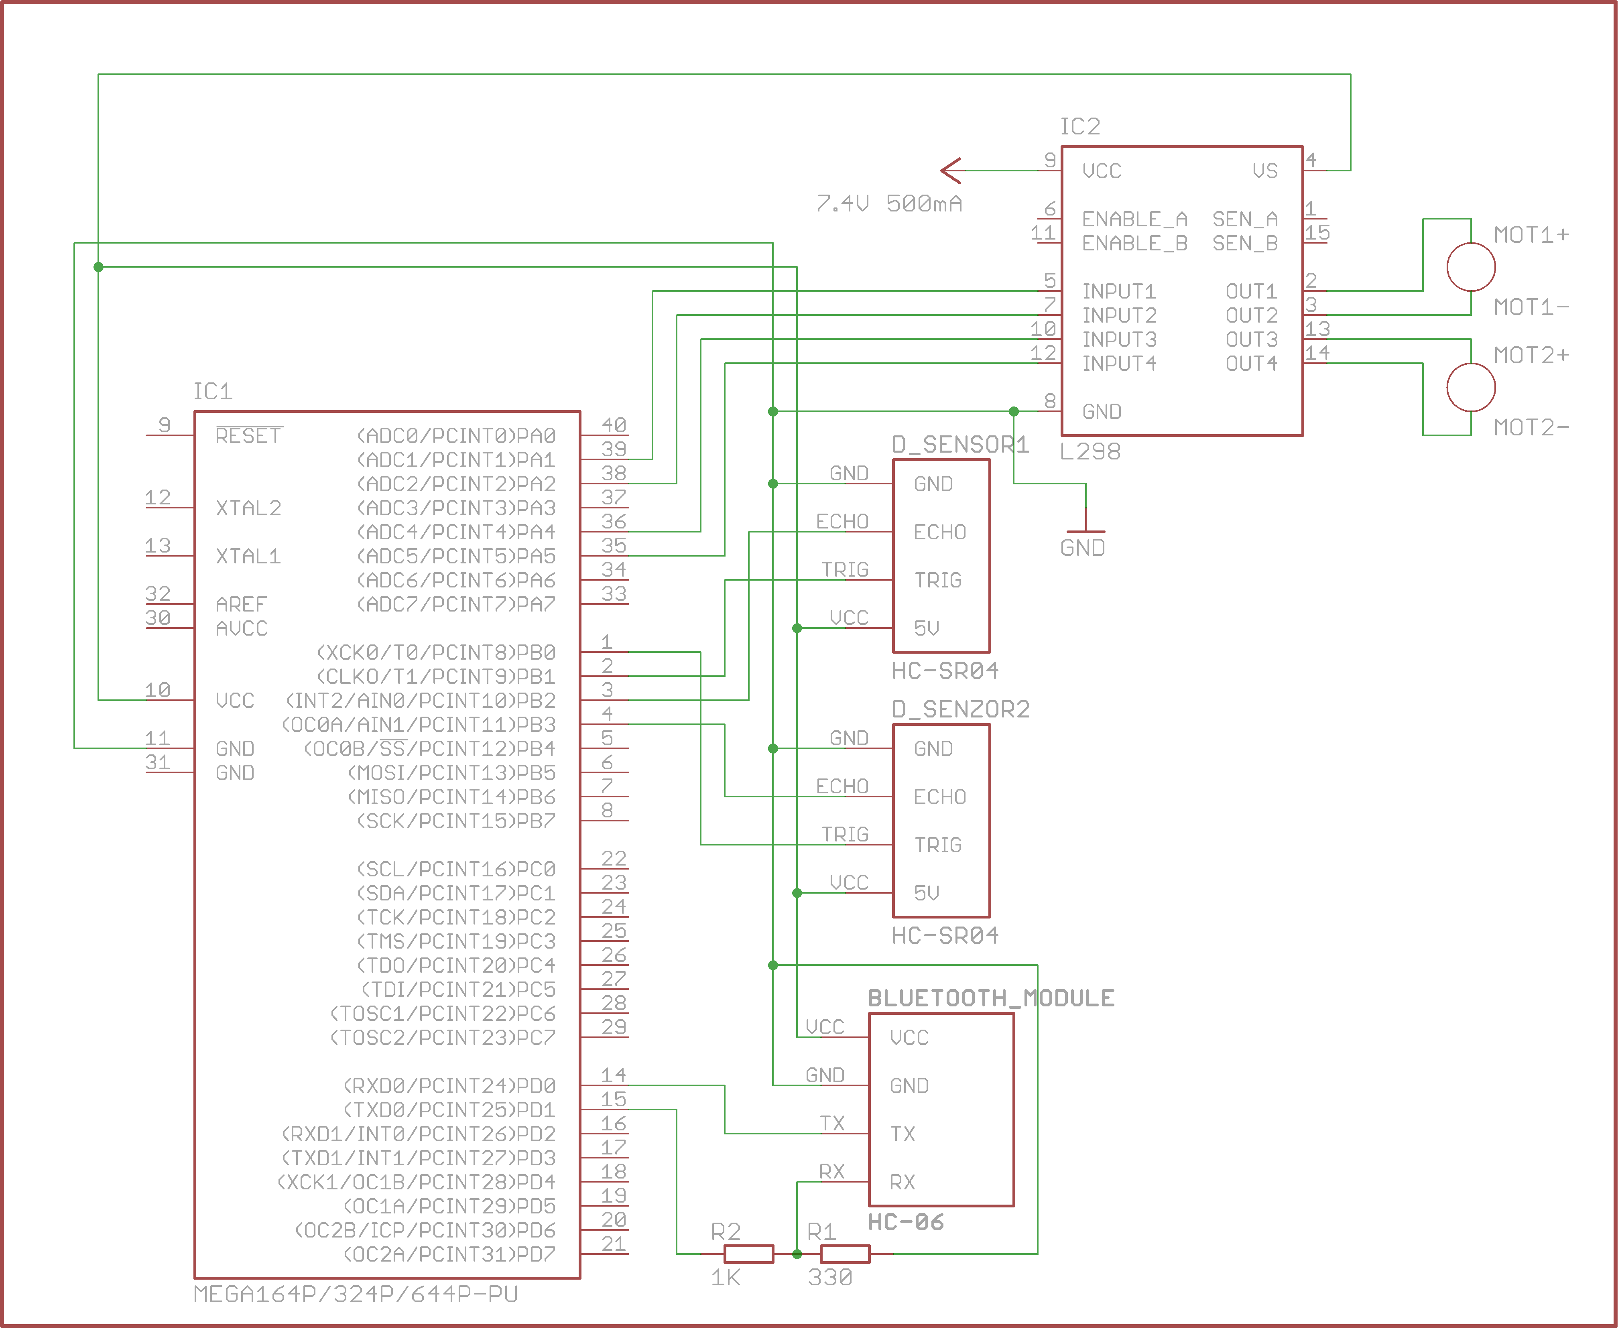Click the wire junction dot left of R1
This screenshot has height=1329, width=1618.
click(x=797, y=1254)
